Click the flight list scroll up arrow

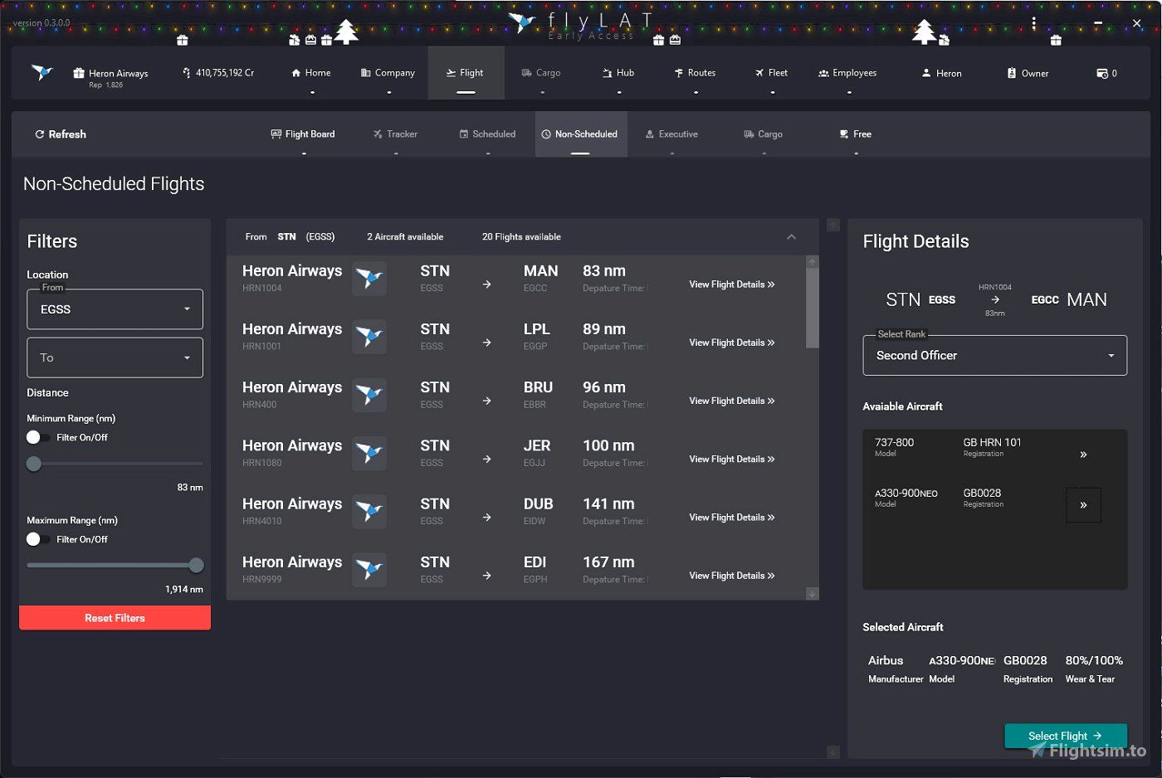[813, 262]
